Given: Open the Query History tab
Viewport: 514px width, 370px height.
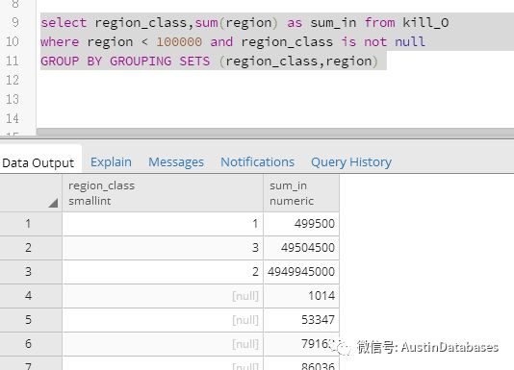Looking at the screenshot, I should pyautogui.click(x=351, y=162).
